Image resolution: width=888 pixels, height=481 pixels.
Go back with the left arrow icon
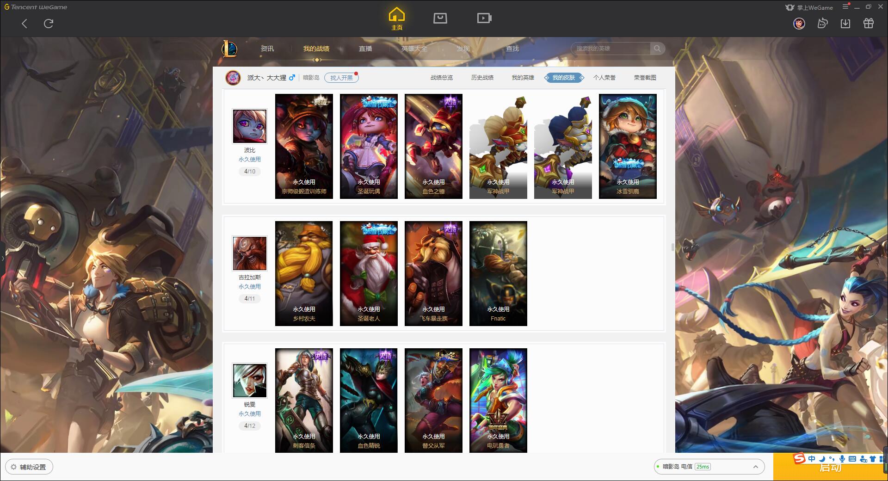pyautogui.click(x=25, y=24)
